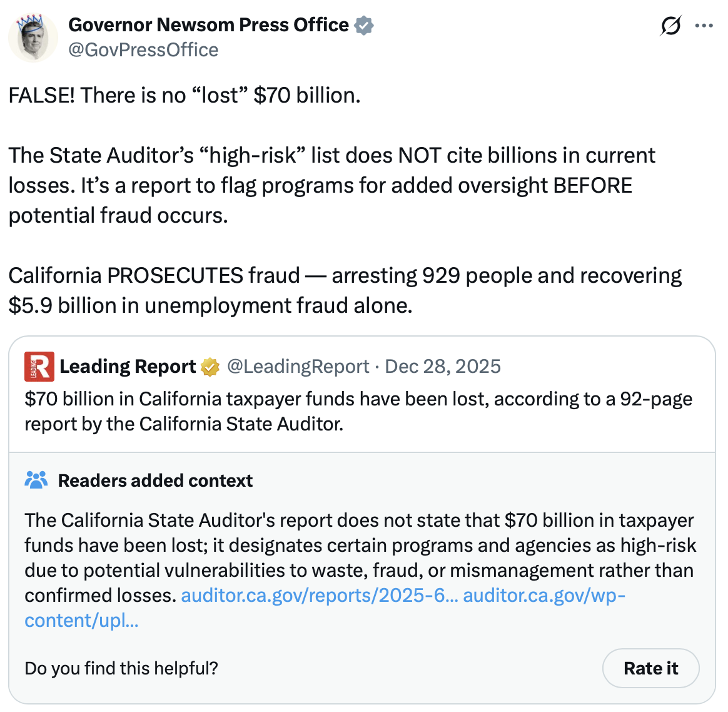Screen dimensions: 728x712
Task: Open the Leading Report account name
Action: pyautogui.click(x=128, y=367)
